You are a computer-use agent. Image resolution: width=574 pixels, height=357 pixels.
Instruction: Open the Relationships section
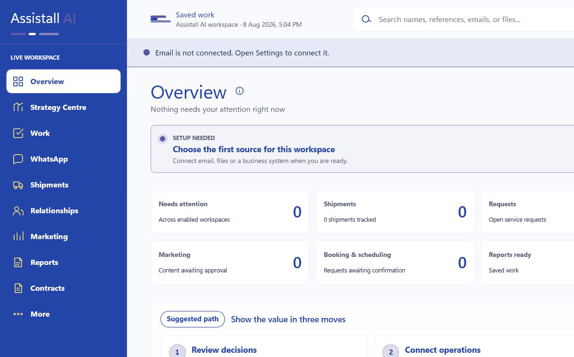(x=64, y=210)
